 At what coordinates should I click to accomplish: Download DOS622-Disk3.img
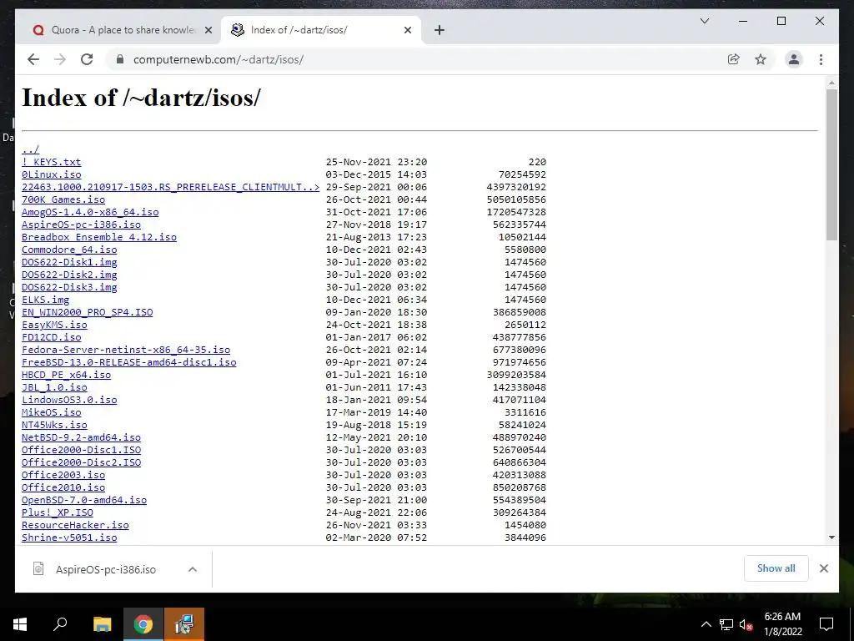coord(69,287)
